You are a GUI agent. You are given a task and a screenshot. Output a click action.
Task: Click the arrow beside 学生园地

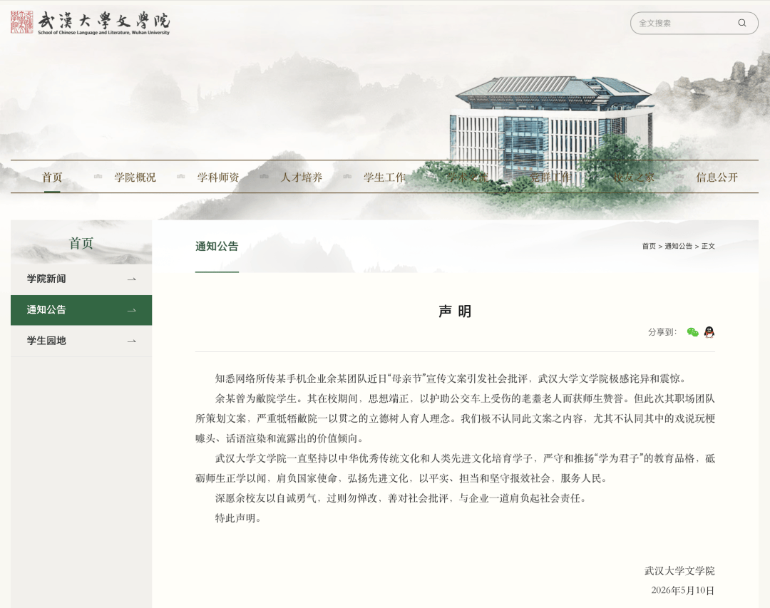132,341
